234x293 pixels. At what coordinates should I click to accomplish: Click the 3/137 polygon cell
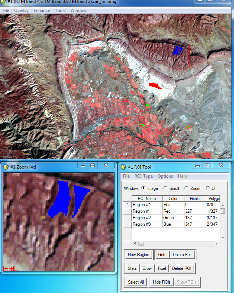tap(213, 218)
